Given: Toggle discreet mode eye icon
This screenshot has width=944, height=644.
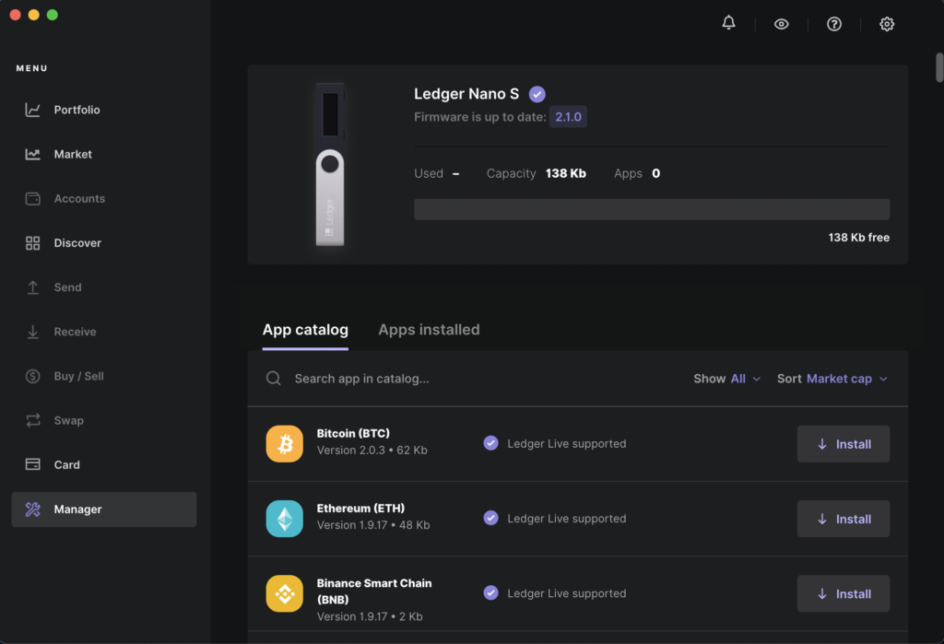Looking at the screenshot, I should click(x=781, y=24).
